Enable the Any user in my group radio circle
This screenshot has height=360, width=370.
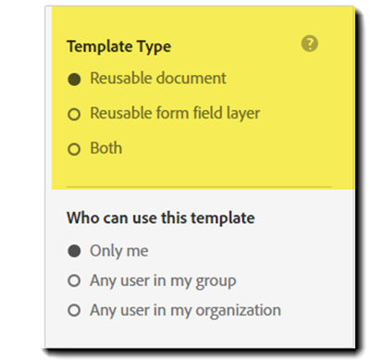click(x=74, y=280)
